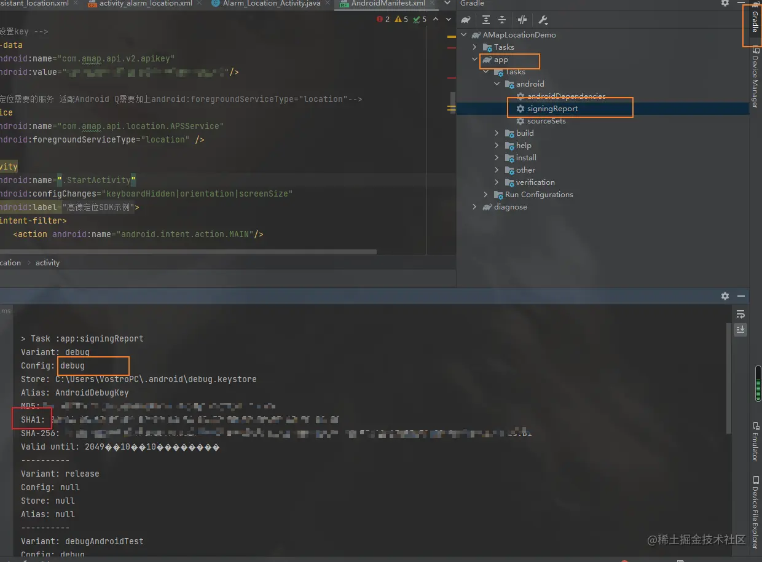Expand Run Configurations node

point(485,195)
